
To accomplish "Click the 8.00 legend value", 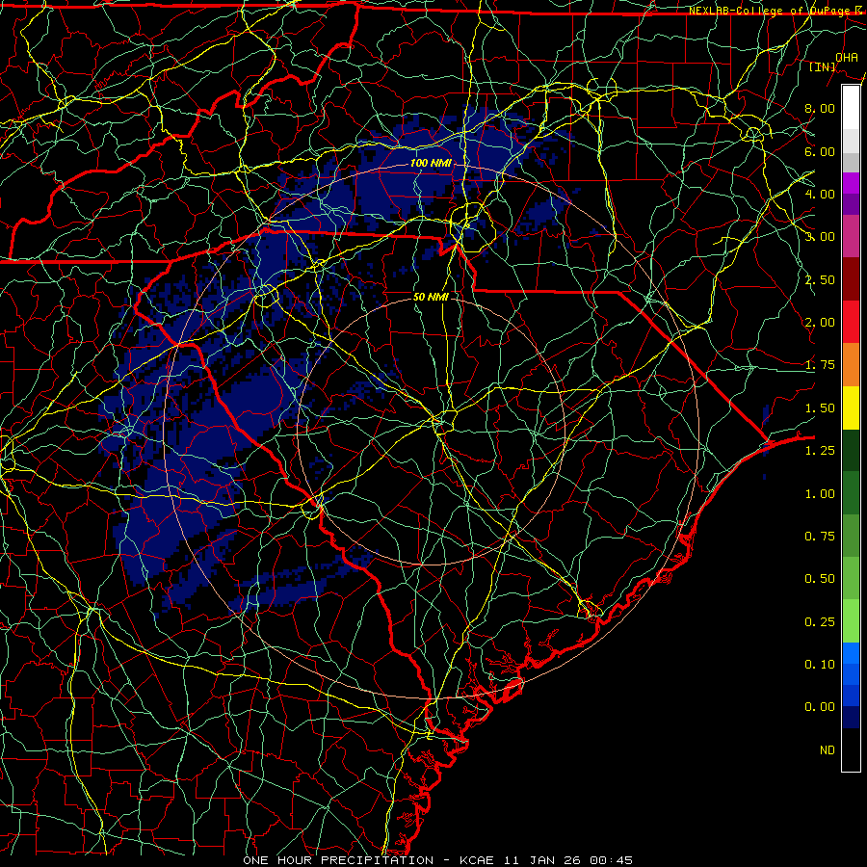I will 820,108.
